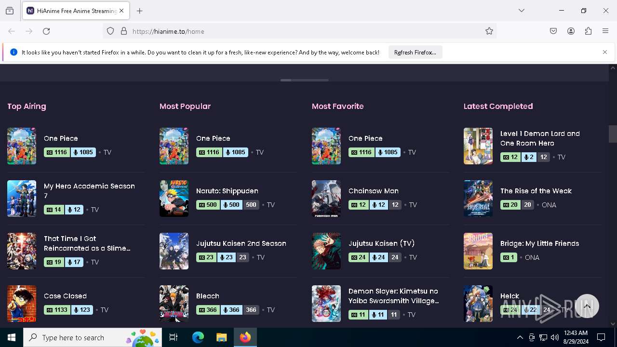Click Chainsaw Man dub mic 12 badge
The image size is (617, 347).
coord(378,205)
